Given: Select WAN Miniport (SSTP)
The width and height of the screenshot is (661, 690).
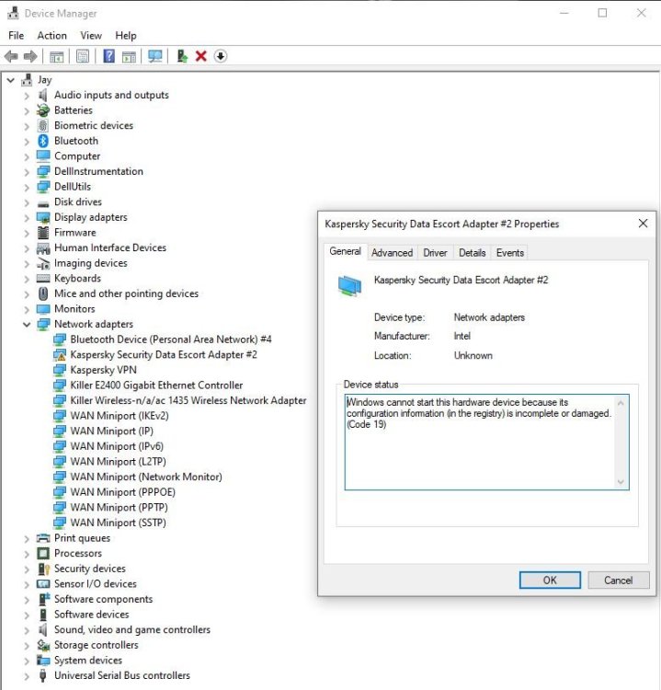Looking at the screenshot, I should 119,523.
